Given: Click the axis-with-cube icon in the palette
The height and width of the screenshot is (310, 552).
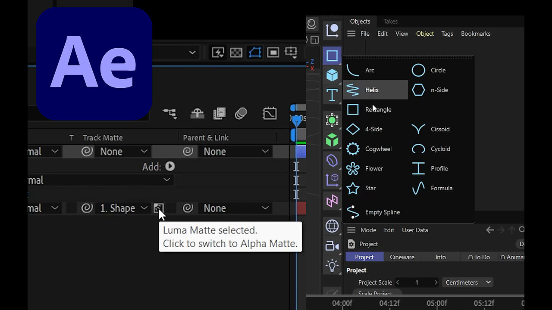Looking at the screenshot, I should click(332, 180).
